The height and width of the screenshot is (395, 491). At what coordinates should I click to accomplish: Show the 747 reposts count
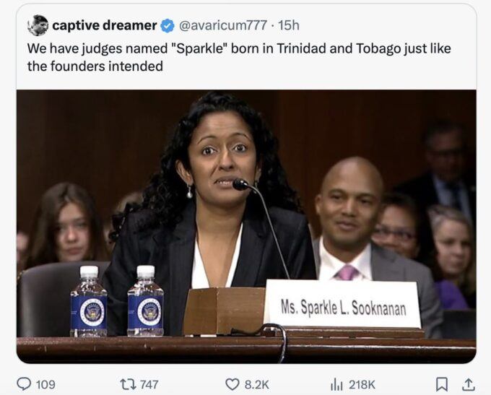point(149,384)
